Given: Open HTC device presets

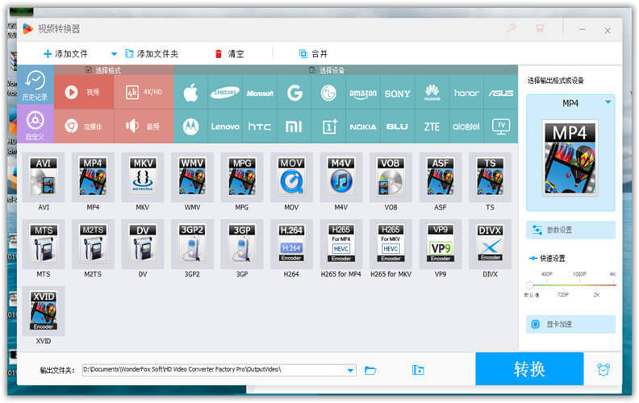Looking at the screenshot, I should 260,127.
